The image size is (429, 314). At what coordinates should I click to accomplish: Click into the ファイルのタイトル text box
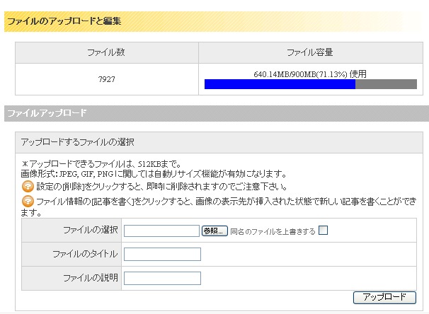click(162, 254)
